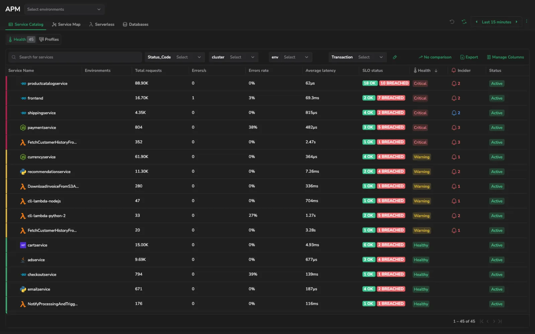Go to the last page of results
This screenshot has width=535, height=334.
pyautogui.click(x=500, y=321)
